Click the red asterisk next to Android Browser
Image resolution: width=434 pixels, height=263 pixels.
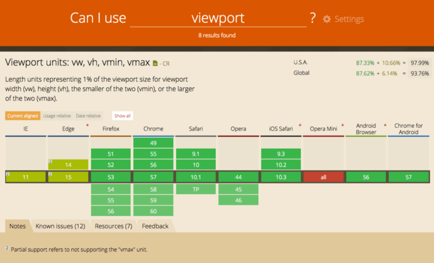click(385, 126)
